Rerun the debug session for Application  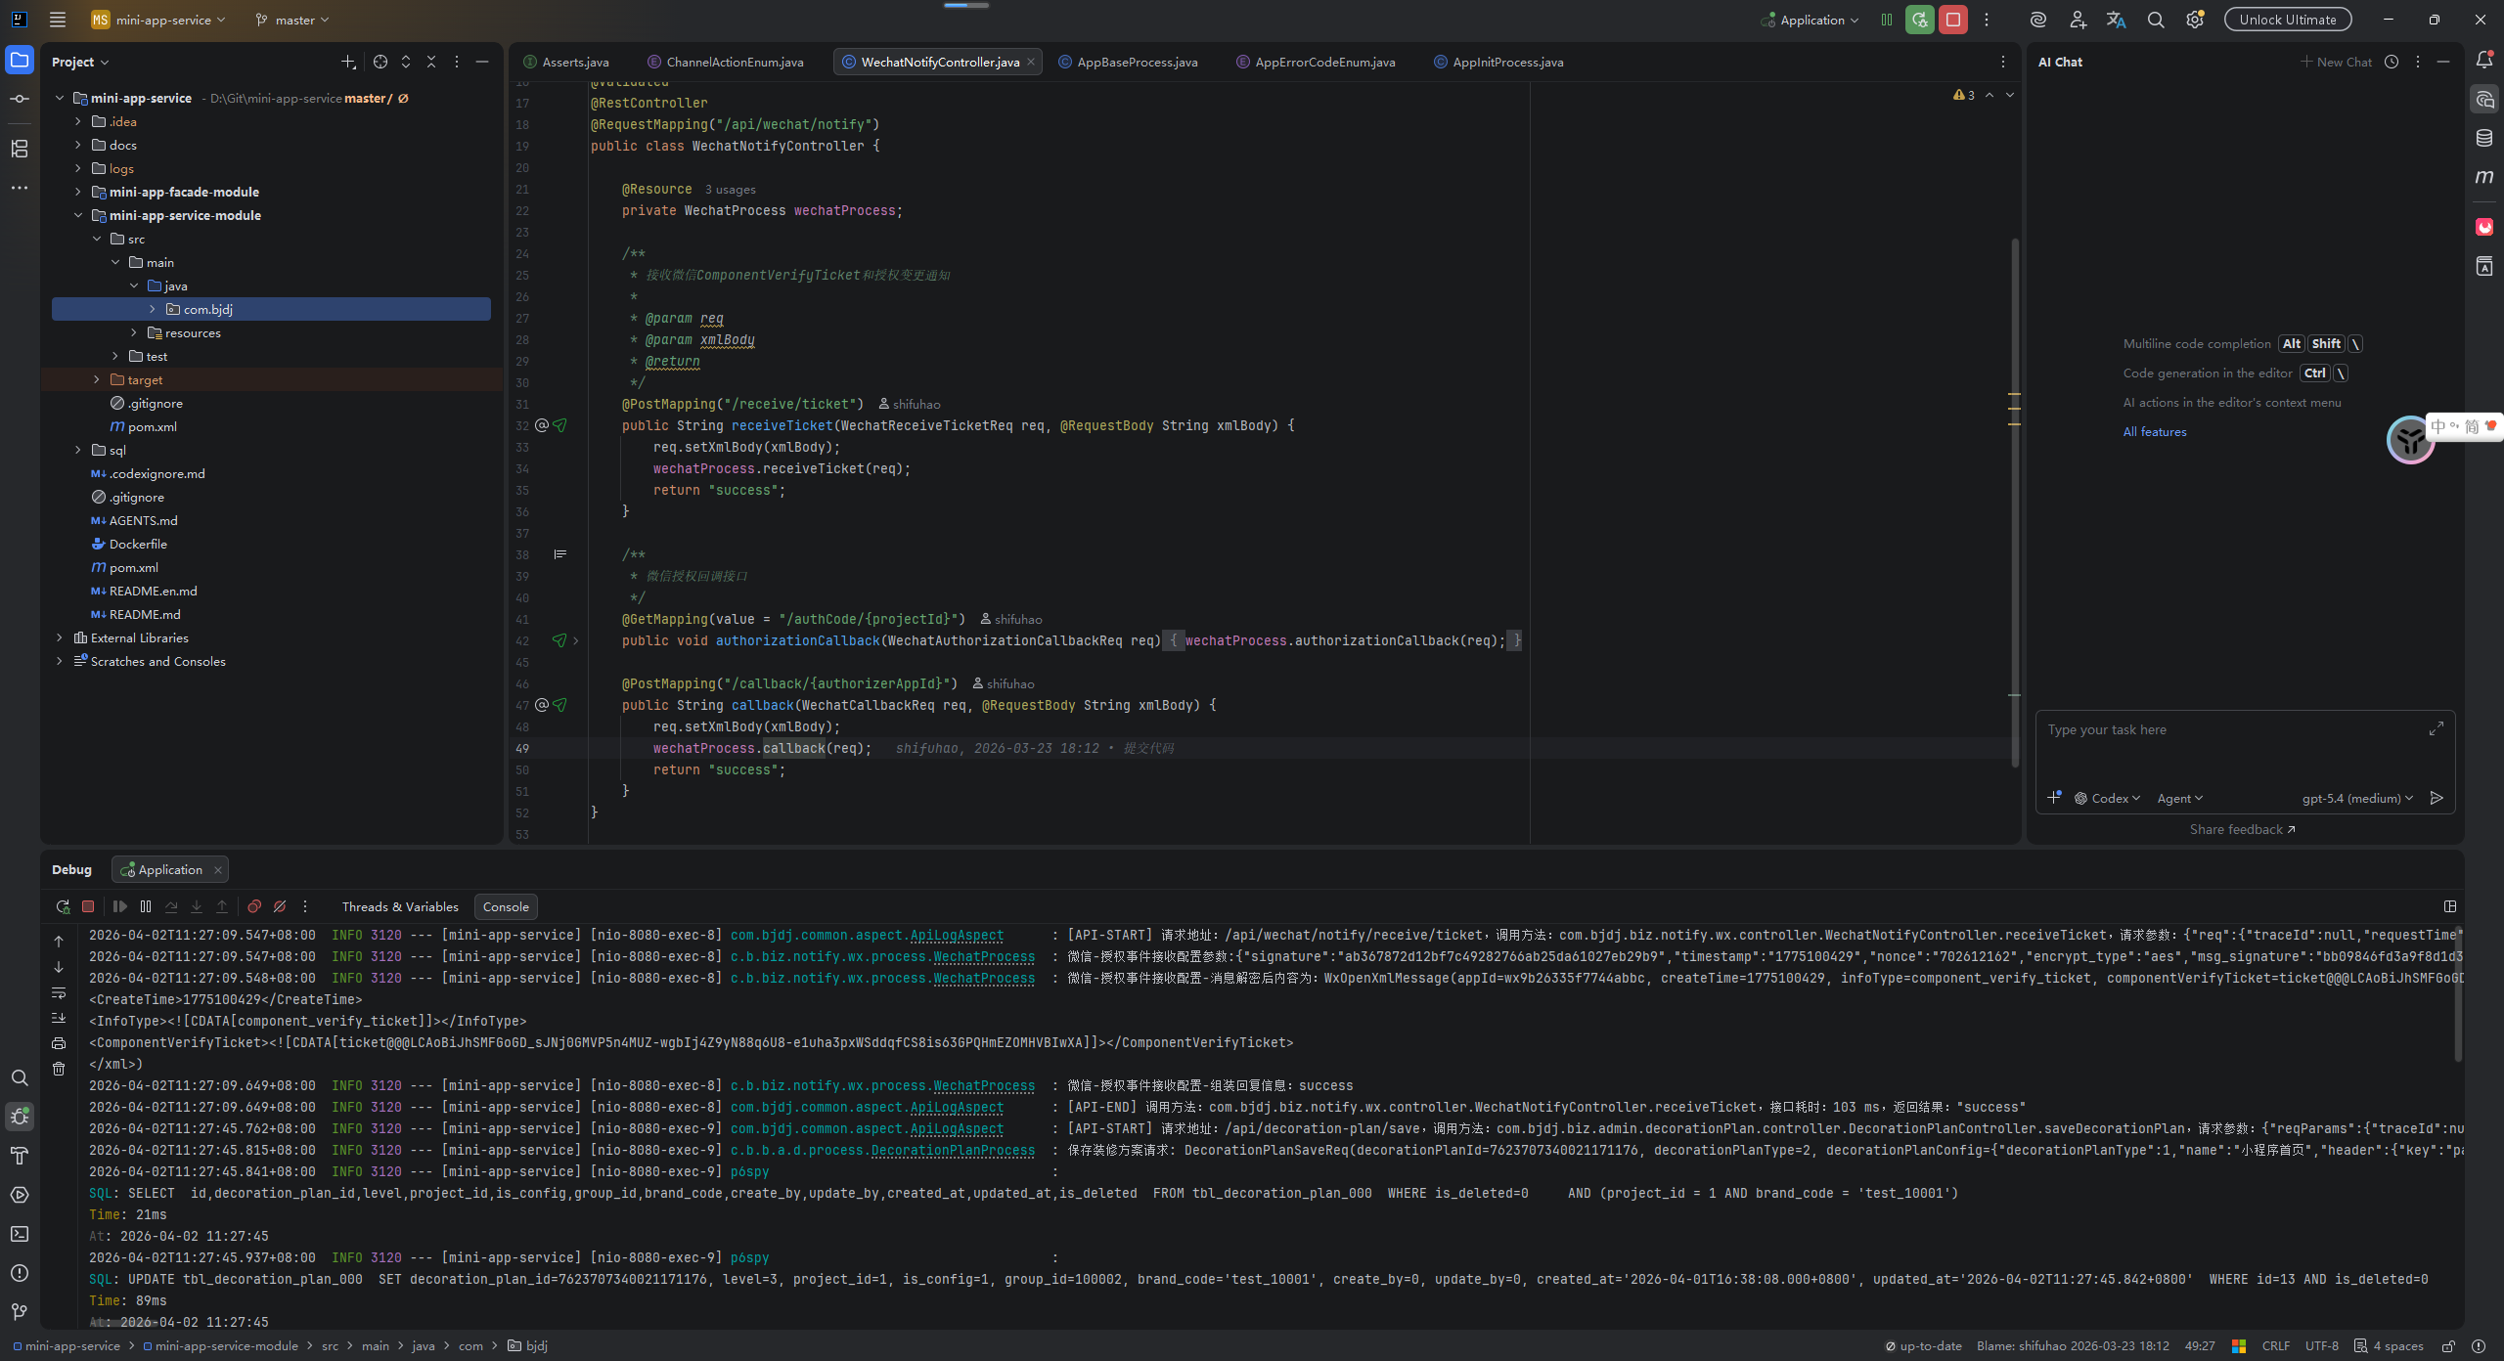click(x=63, y=906)
